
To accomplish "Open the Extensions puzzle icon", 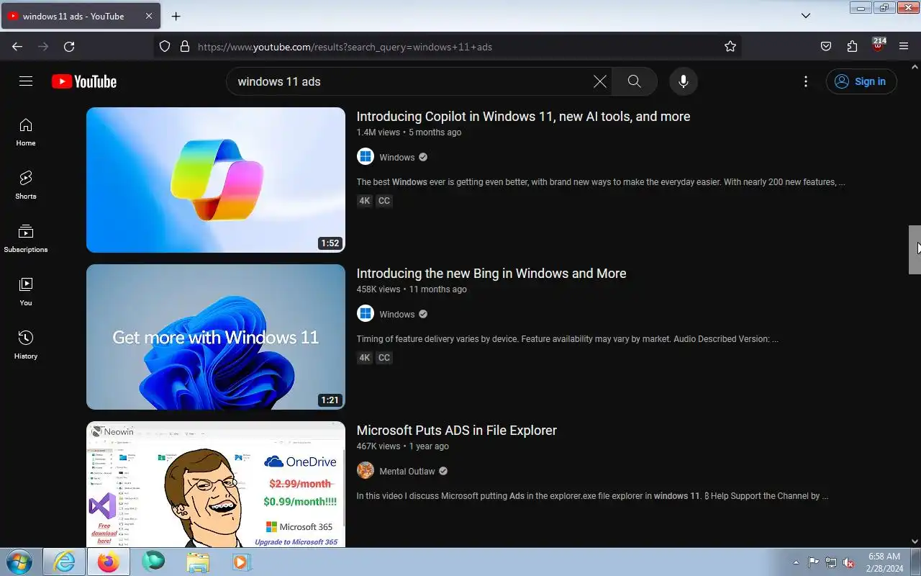I will click(852, 47).
